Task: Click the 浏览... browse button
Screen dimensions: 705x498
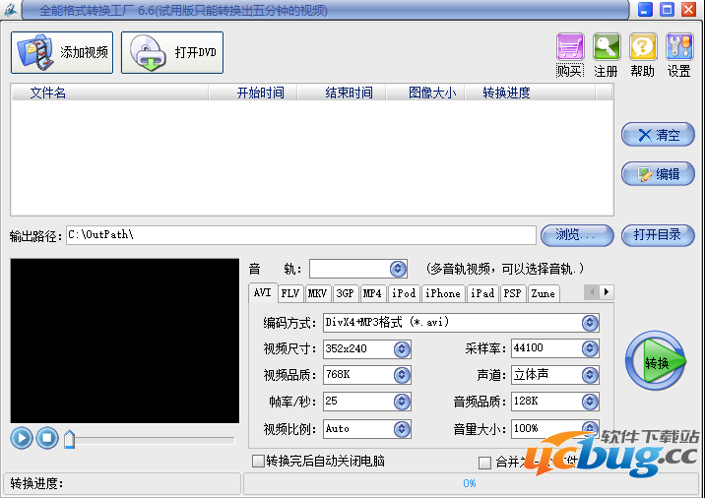Action: tap(577, 235)
